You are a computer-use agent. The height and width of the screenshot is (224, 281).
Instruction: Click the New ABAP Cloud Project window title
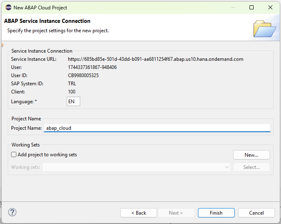point(40,8)
